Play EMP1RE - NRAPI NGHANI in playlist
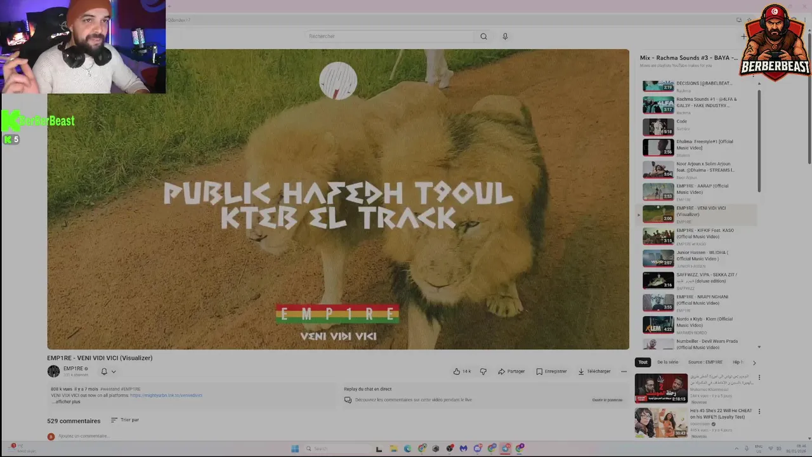812x457 pixels. 698,303
